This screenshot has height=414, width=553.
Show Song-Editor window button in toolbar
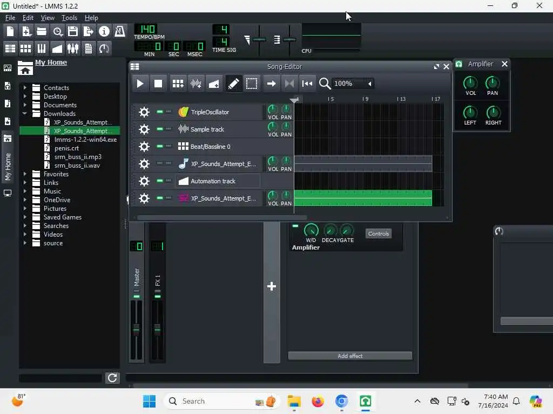pyautogui.click(x=10, y=48)
